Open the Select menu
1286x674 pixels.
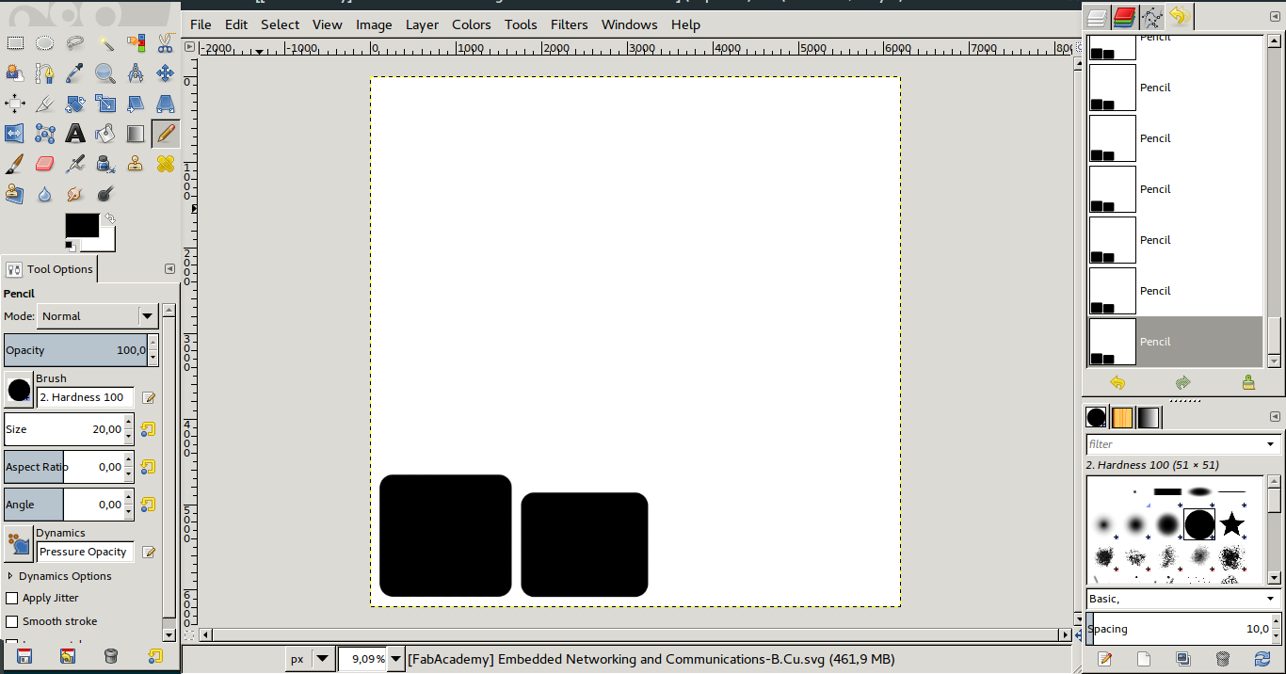coord(280,24)
